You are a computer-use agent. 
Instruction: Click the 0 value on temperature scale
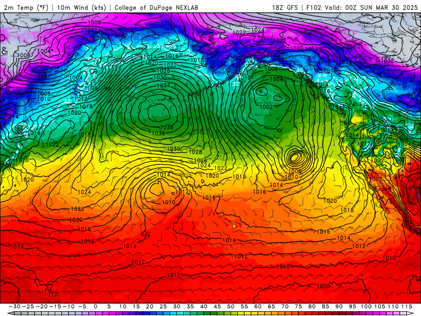(96, 307)
